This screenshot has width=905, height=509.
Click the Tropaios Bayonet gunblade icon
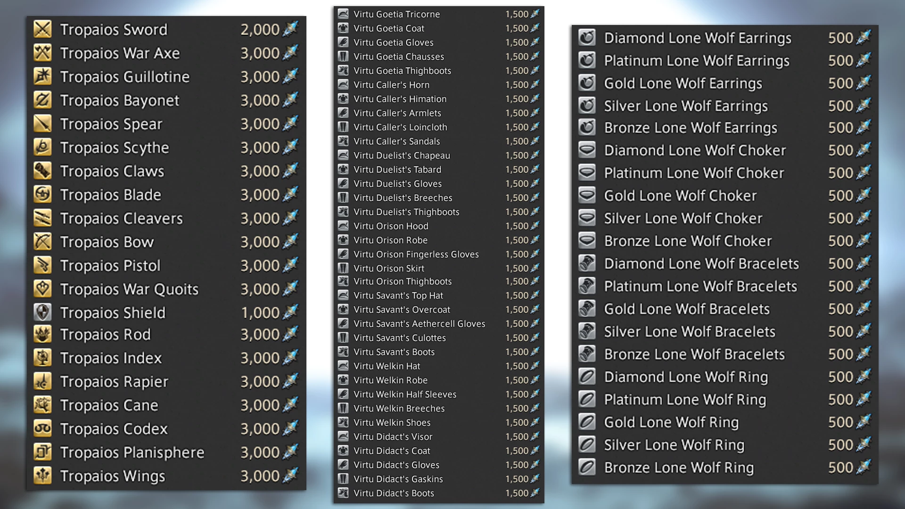(x=42, y=100)
